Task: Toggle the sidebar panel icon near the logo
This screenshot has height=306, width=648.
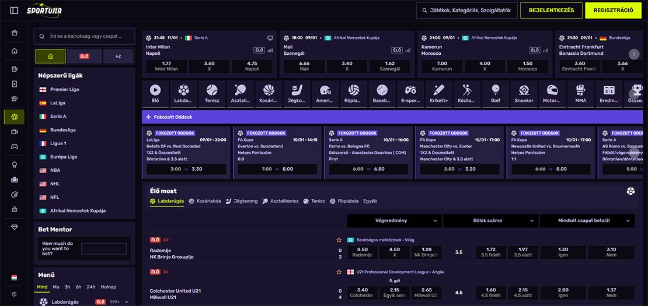Action: click(x=14, y=10)
